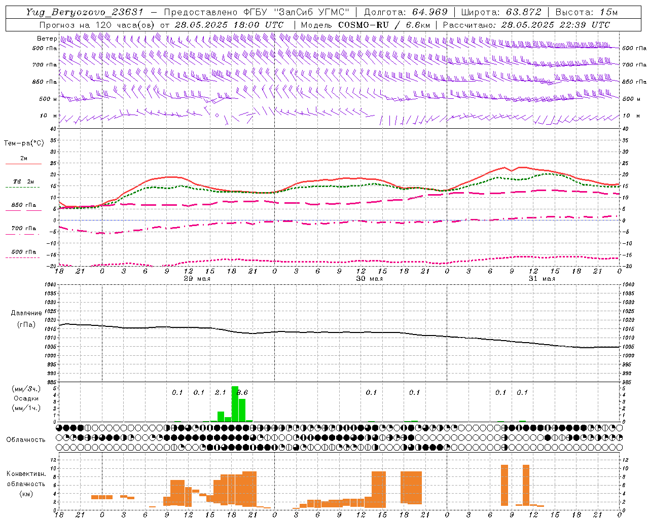The image size is (649, 519).
Task: Click the 31 мая date label
Action: point(542,279)
